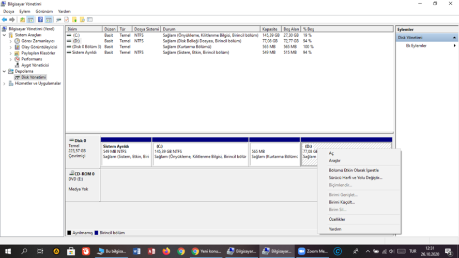Screen dimensions: 459x258
Task: Open the Dosya menu
Action: point(8,11)
